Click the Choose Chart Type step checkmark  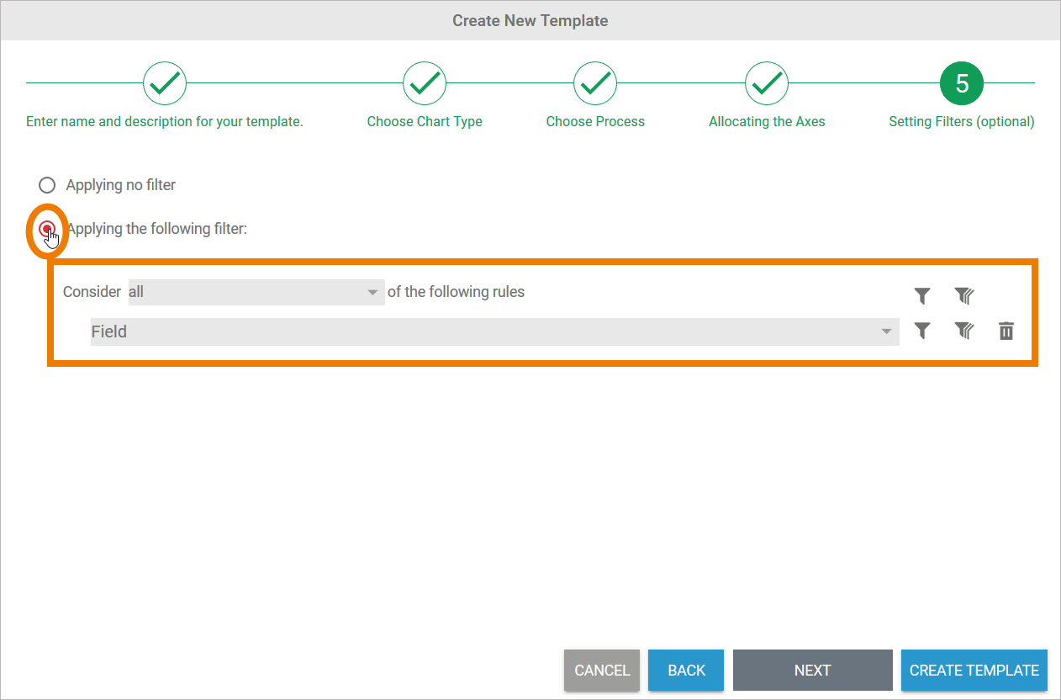click(x=425, y=83)
